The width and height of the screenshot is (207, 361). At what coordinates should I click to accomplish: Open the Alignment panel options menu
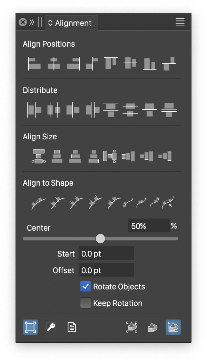(180, 22)
